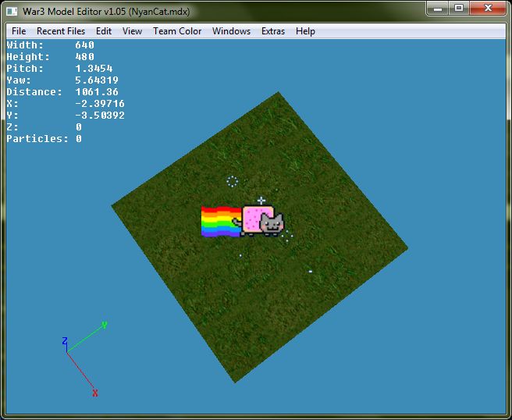Minimize the War3 Model Editor window
The height and width of the screenshot is (420, 512).
click(438, 8)
